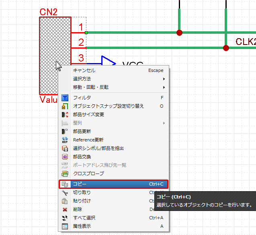
Task: Select Reference更新 menu entry
Action: click(x=113, y=140)
